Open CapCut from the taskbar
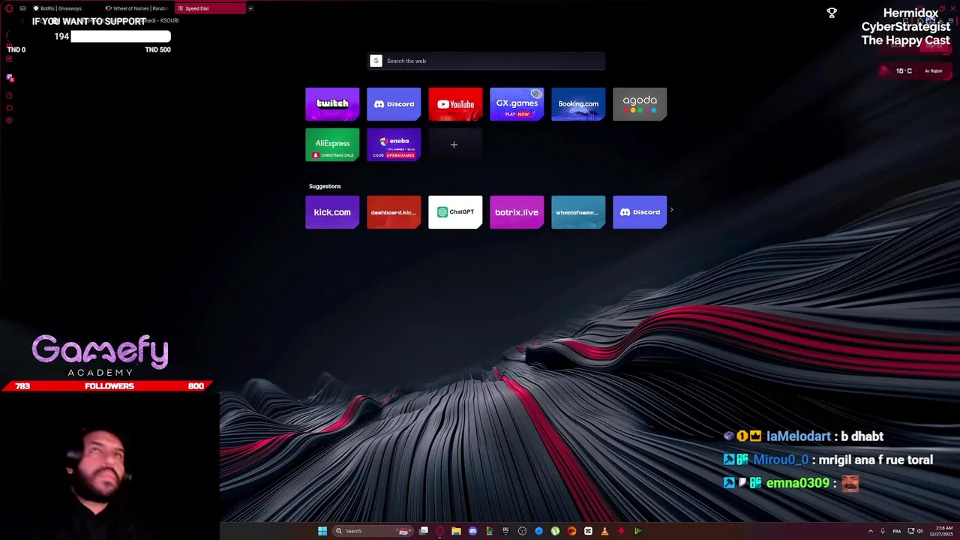Screen dimensions: 960x540 click(588, 531)
